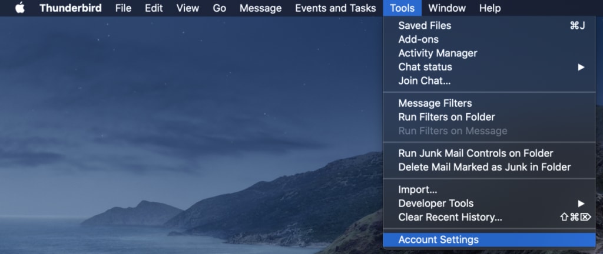Open Add-ons from the Tools menu

[x=489, y=39]
